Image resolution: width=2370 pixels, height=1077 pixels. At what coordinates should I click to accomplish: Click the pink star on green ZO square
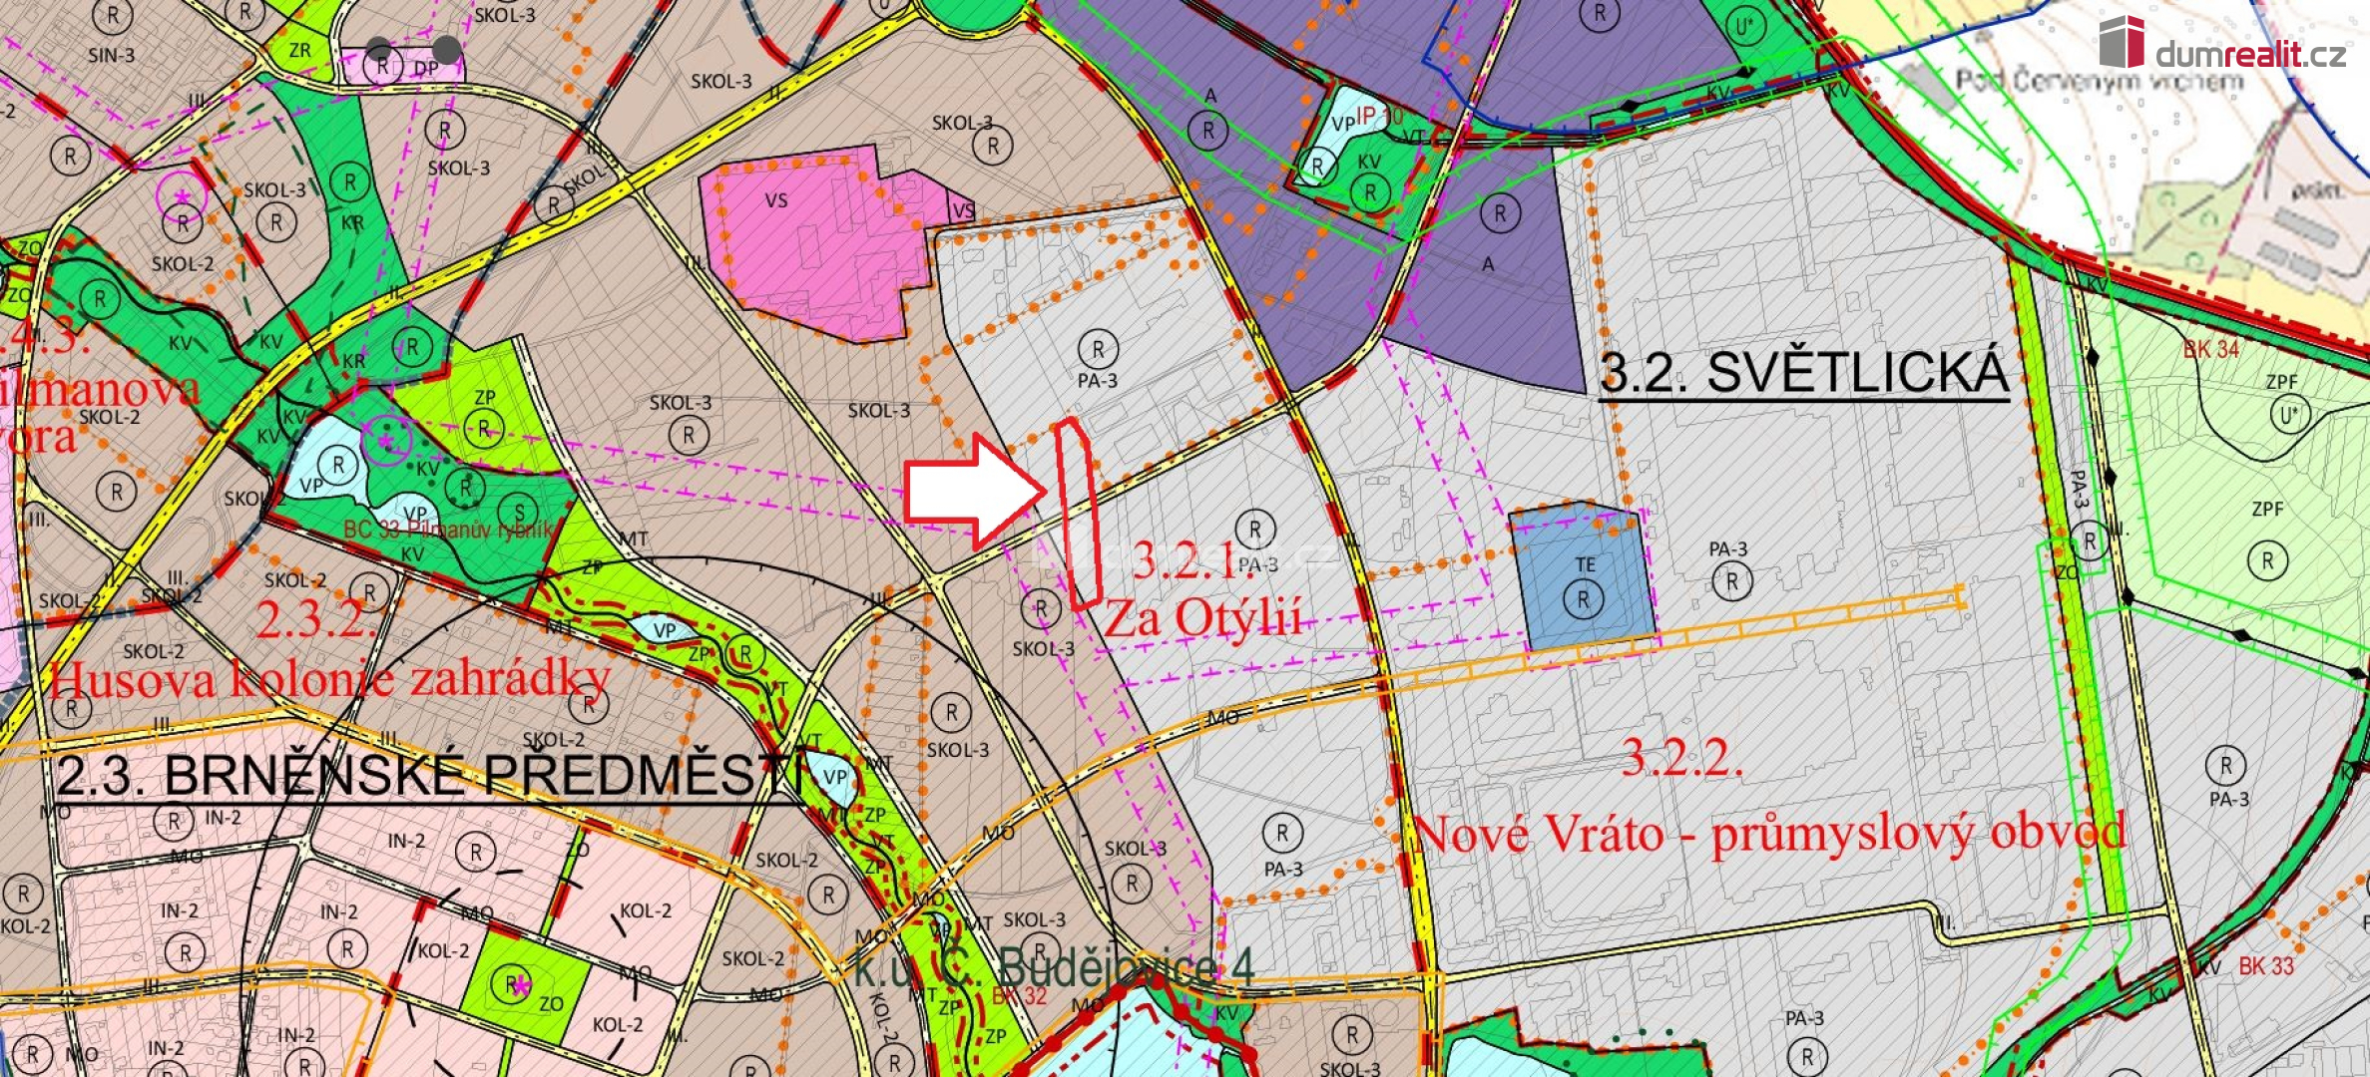point(520,985)
